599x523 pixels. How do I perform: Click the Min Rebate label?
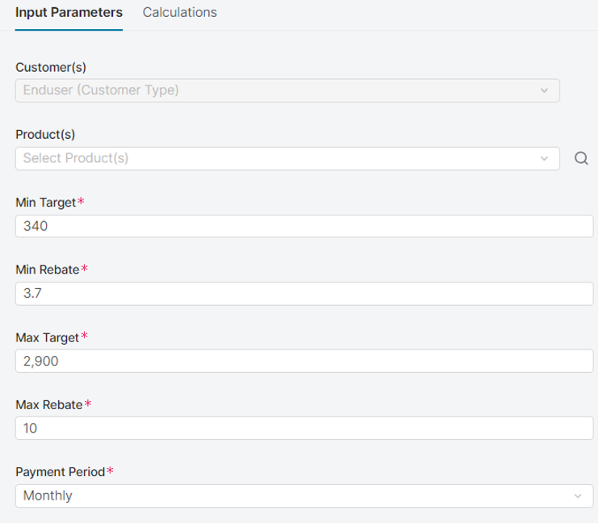click(48, 270)
